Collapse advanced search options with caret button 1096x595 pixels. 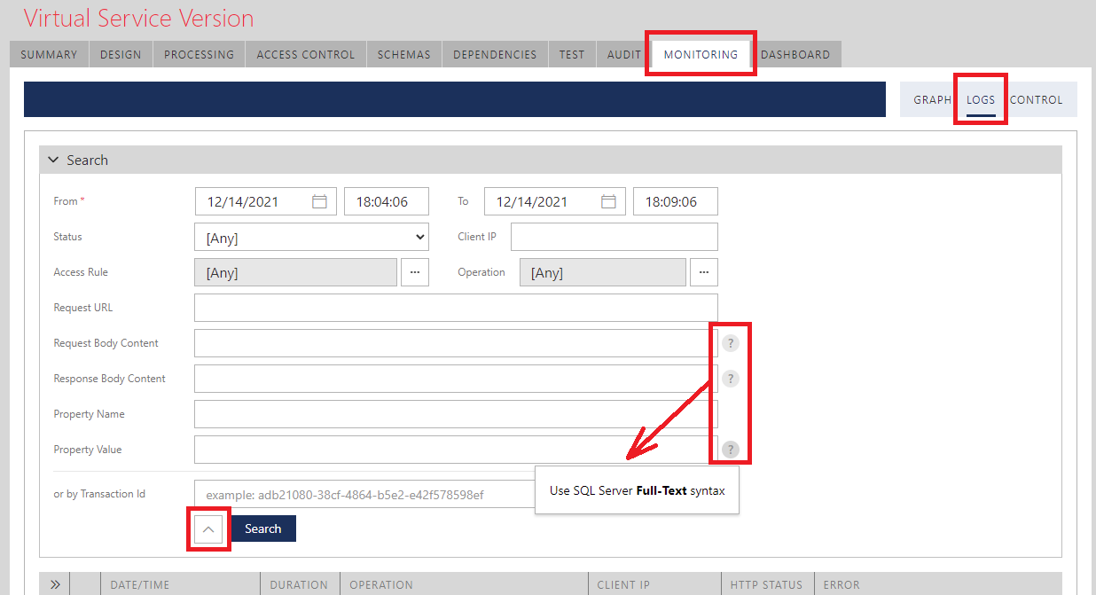coord(208,528)
